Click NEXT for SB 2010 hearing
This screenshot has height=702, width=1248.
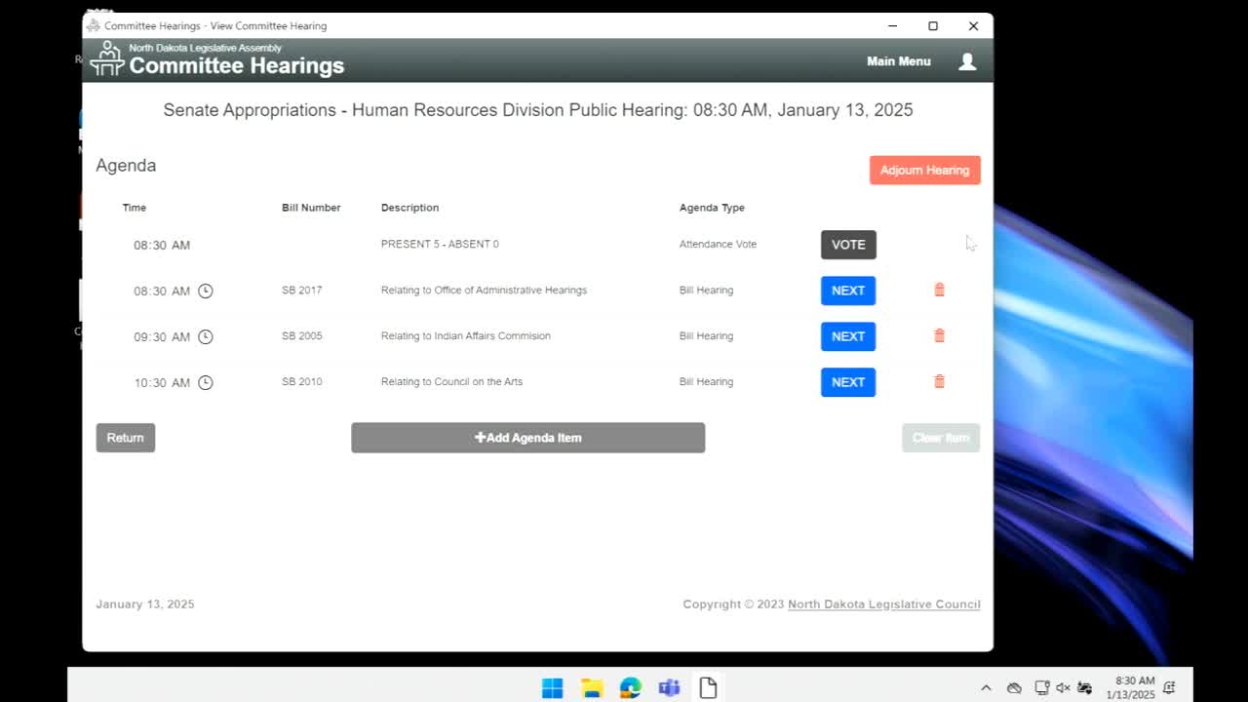point(847,382)
